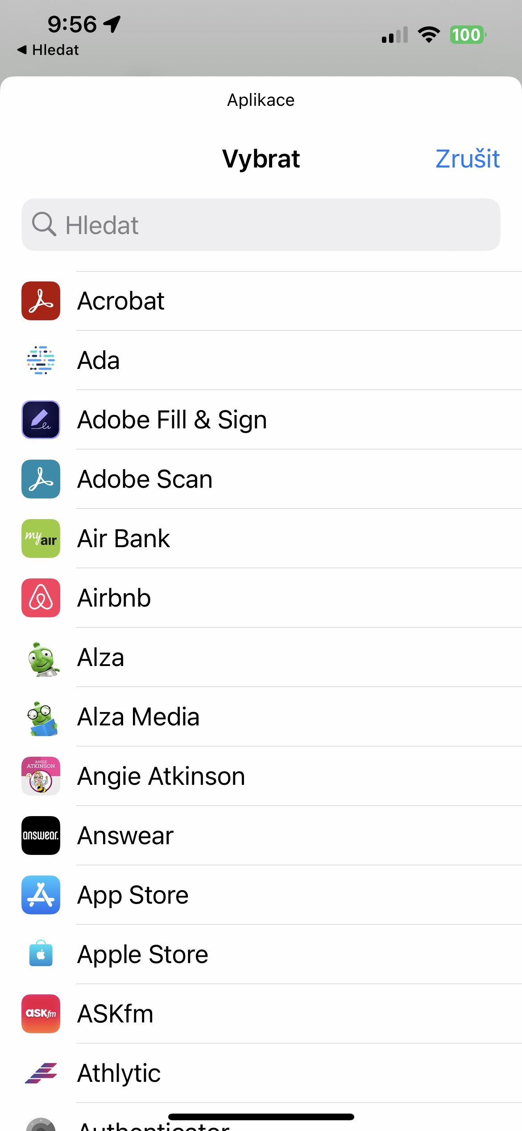Screen dimensions: 522x1131
Task: Tap the ASKfm app icon
Action: point(41,1014)
